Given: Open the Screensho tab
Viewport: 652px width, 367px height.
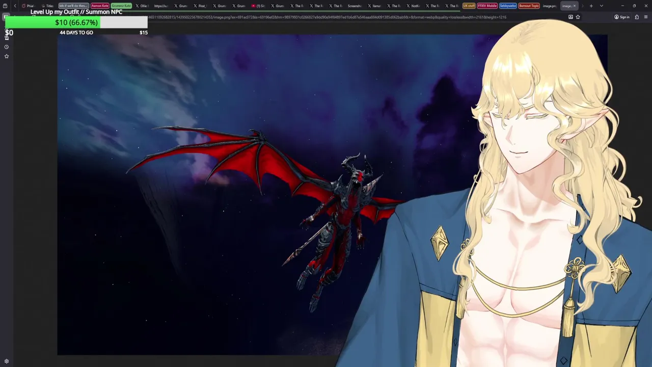Looking at the screenshot, I should (x=354, y=6).
